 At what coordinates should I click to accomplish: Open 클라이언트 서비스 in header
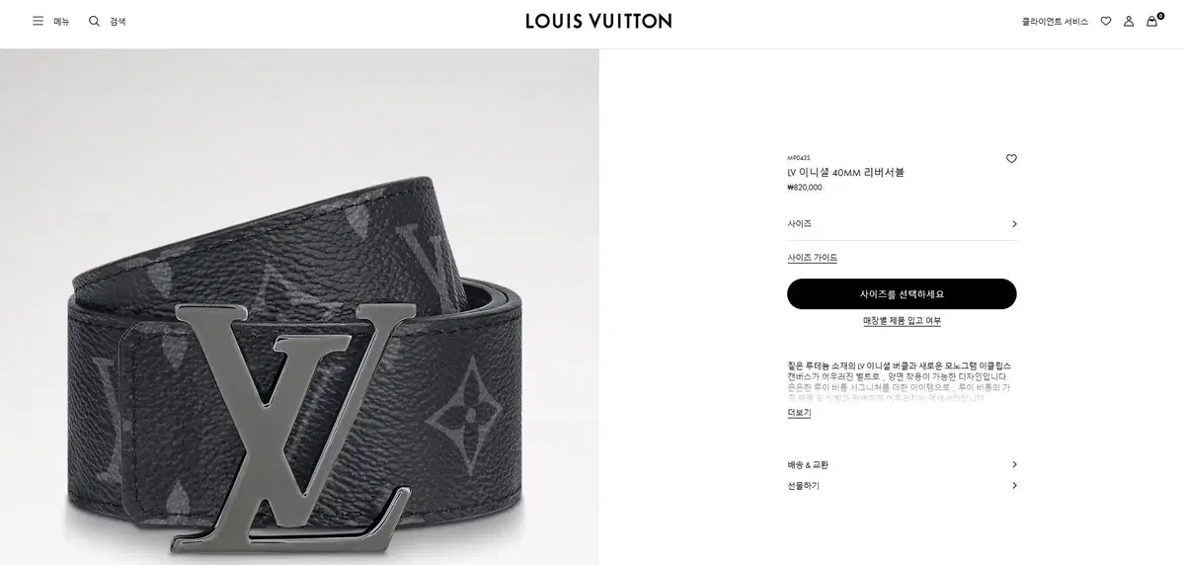click(x=1055, y=22)
